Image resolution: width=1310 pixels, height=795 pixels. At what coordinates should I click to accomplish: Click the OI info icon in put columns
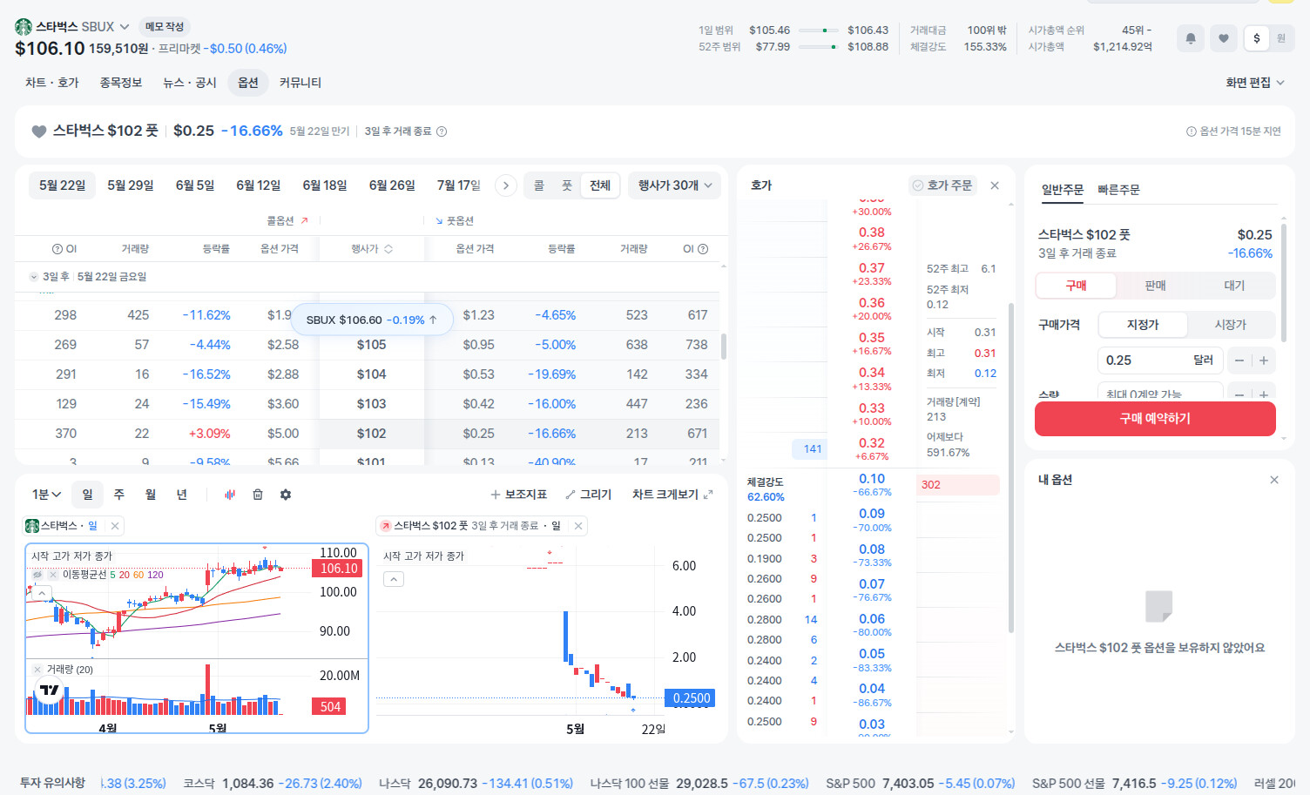(x=703, y=249)
